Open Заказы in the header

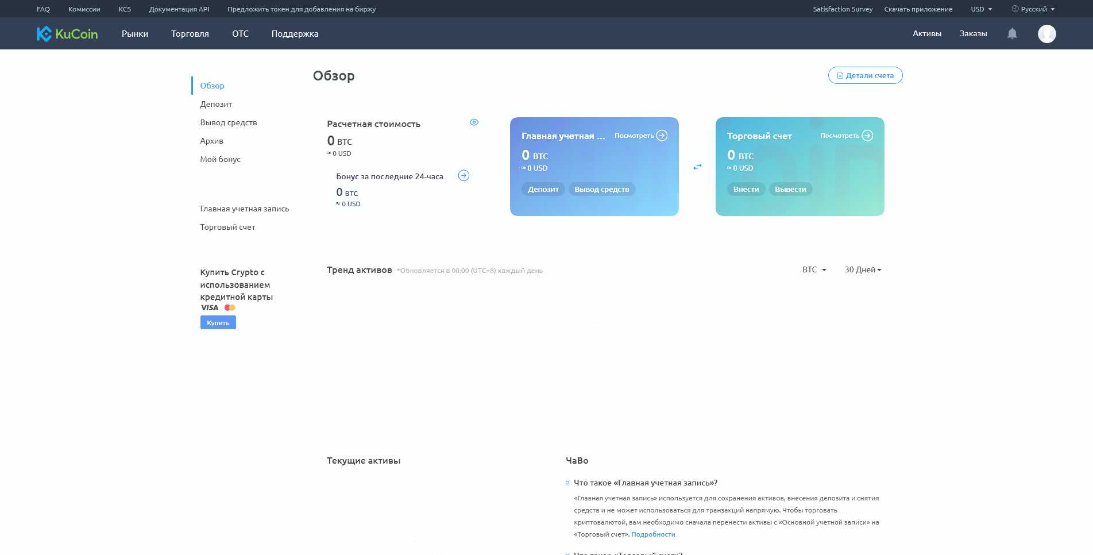(x=973, y=34)
